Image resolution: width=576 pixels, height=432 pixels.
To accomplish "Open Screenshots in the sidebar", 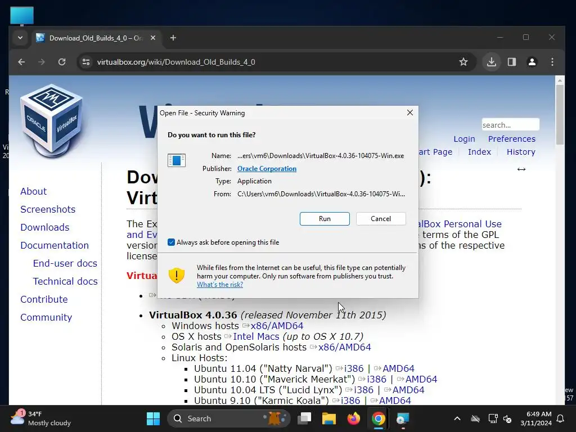I will pos(48,209).
